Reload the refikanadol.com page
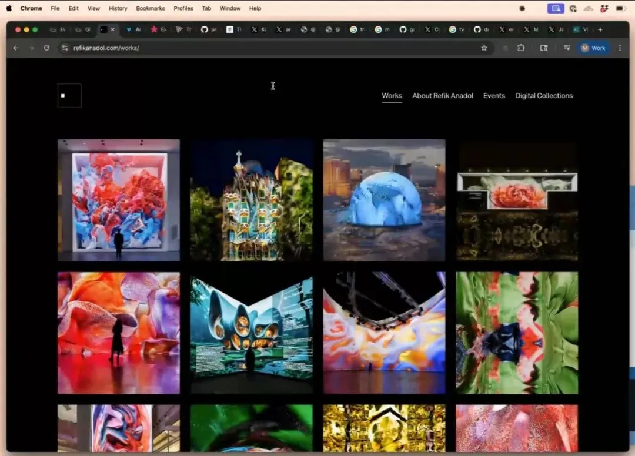The width and height of the screenshot is (635, 456). [x=46, y=48]
